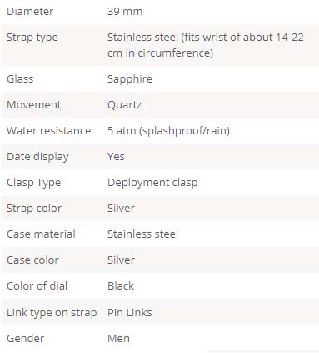319x353 pixels.
Task: Click the Glass label
Action: point(20,79)
